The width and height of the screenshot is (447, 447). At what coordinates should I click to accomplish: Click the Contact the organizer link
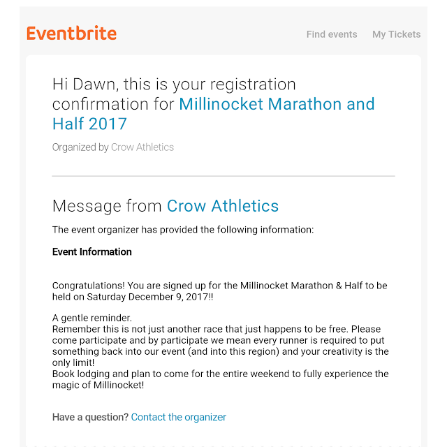click(179, 417)
